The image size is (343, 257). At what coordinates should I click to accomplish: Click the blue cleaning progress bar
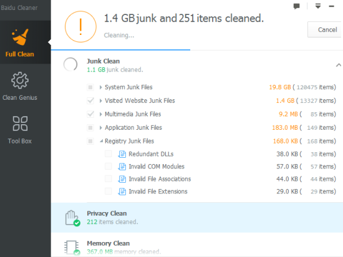pos(120,50)
